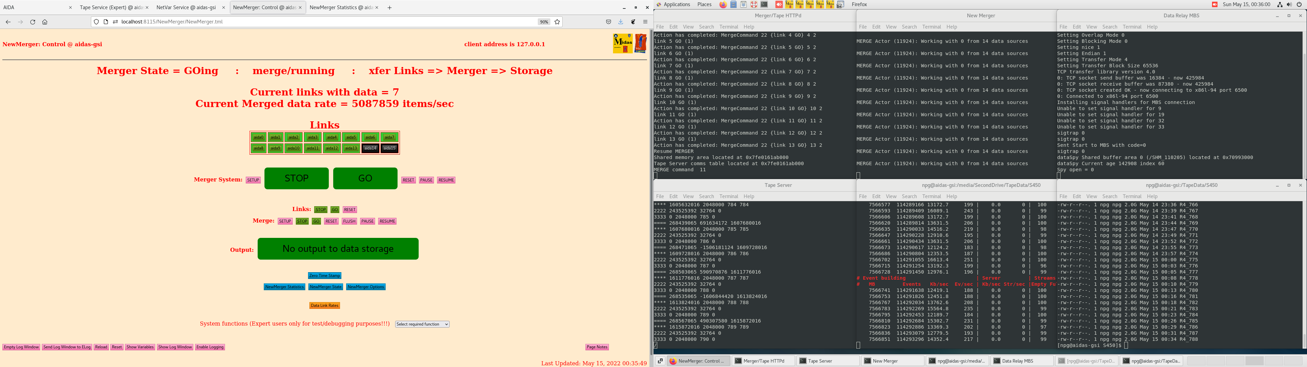Open screenshot tool in top panel
This screenshot has width=1307, height=367.
click(840, 4)
